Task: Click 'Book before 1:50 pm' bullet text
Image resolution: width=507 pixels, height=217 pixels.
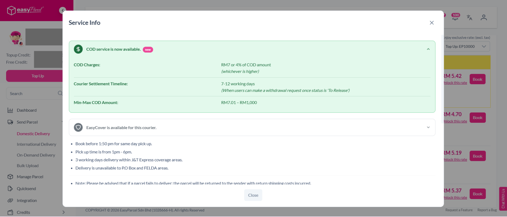Action: [114, 144]
